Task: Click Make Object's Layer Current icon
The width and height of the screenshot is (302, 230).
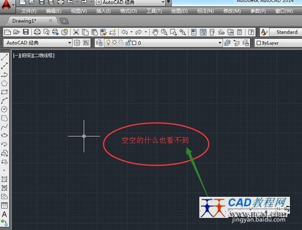Action: tap(228, 43)
